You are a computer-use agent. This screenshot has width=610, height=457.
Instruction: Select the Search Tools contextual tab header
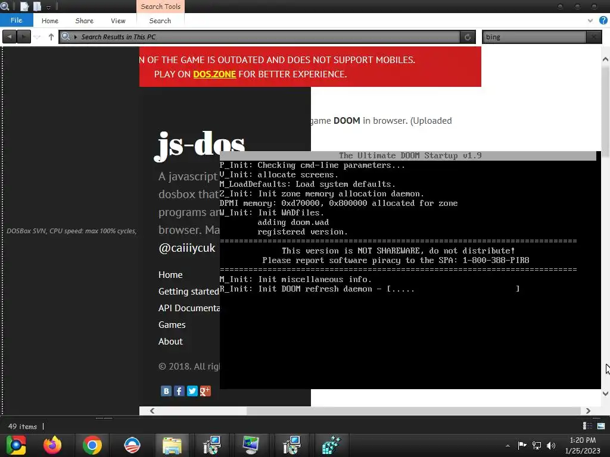[161, 7]
